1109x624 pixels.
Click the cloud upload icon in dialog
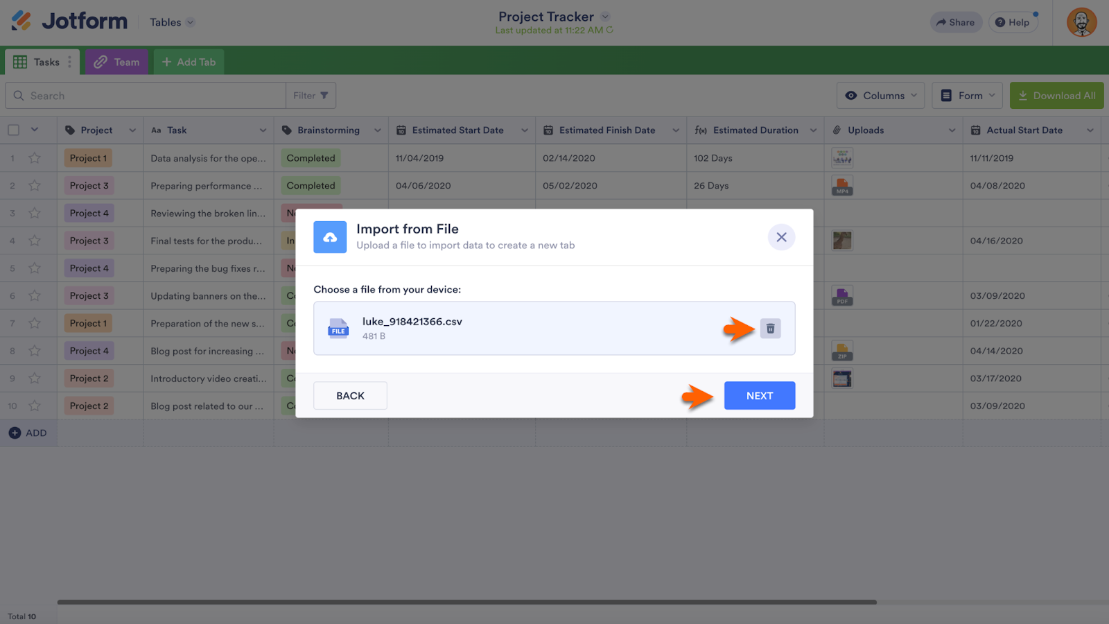click(330, 237)
